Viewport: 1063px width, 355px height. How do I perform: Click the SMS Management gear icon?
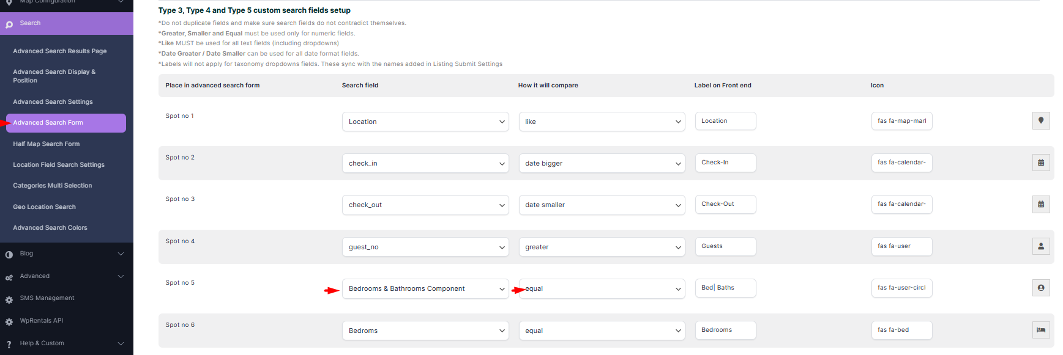9,299
